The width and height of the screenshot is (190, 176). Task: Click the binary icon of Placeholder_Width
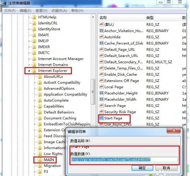[x=101, y=99]
